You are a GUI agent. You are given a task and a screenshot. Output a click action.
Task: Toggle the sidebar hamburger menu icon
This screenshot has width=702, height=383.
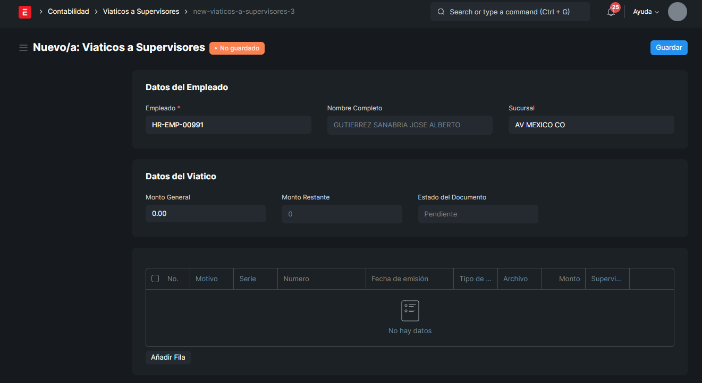(x=23, y=48)
